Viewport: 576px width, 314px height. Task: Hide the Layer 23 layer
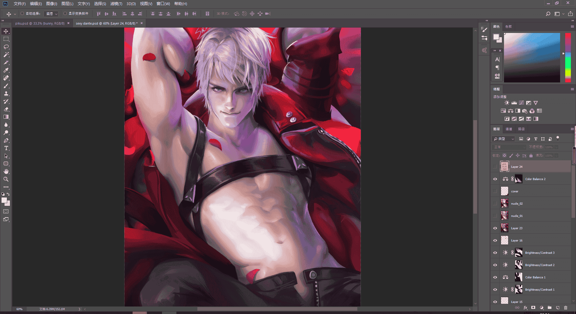[x=495, y=228]
